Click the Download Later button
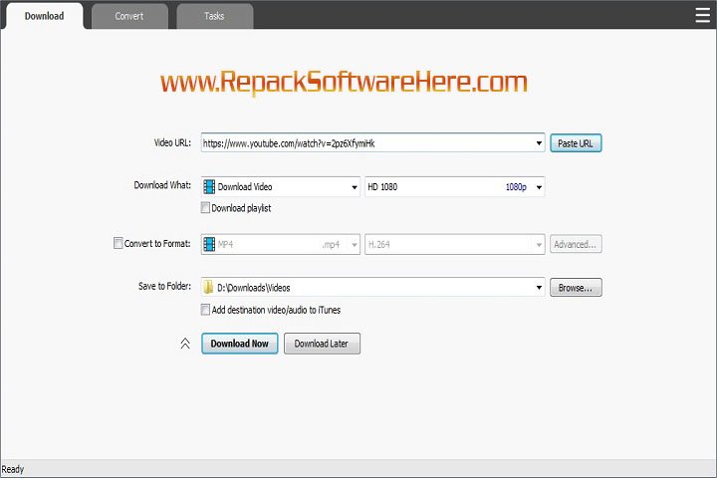 point(322,344)
